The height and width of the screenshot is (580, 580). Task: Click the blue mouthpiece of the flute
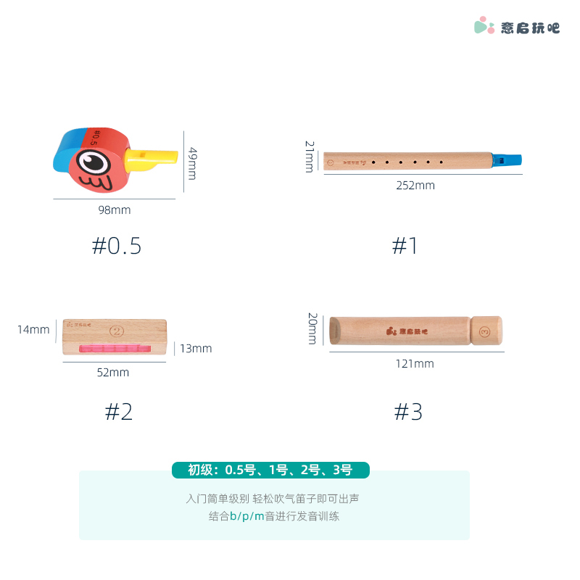pyautogui.click(x=507, y=160)
